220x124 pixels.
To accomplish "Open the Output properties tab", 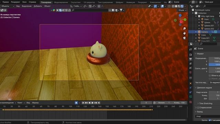I will coord(190,59).
